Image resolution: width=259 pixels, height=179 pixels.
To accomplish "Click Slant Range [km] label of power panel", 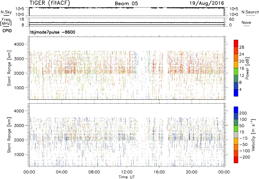I will 9,68.
